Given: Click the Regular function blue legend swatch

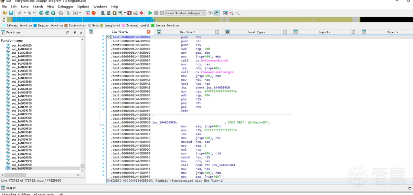Looking at the screenshot, I should 35,25.
